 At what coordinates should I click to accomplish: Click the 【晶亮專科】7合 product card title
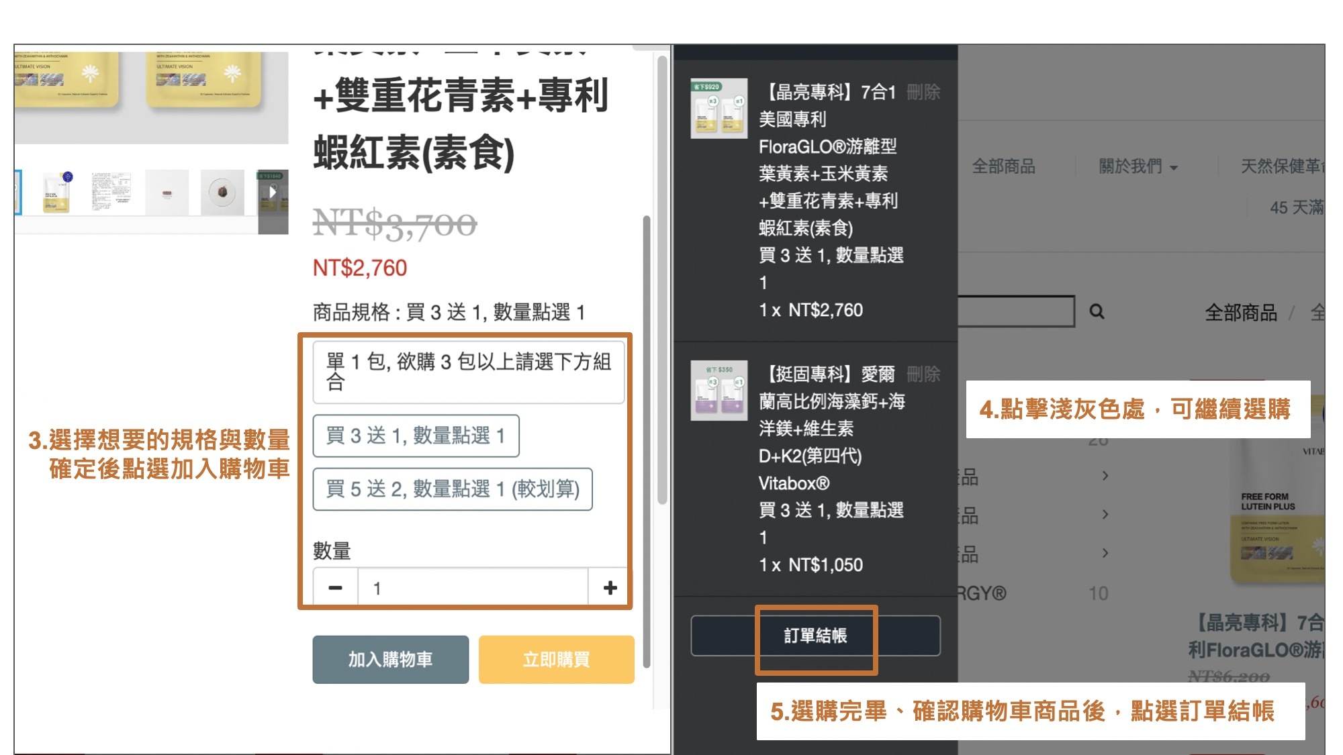(x=1257, y=636)
